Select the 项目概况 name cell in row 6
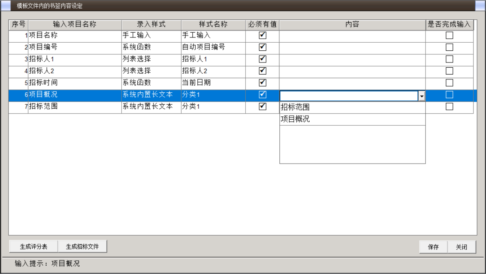 pyautogui.click(x=75, y=95)
